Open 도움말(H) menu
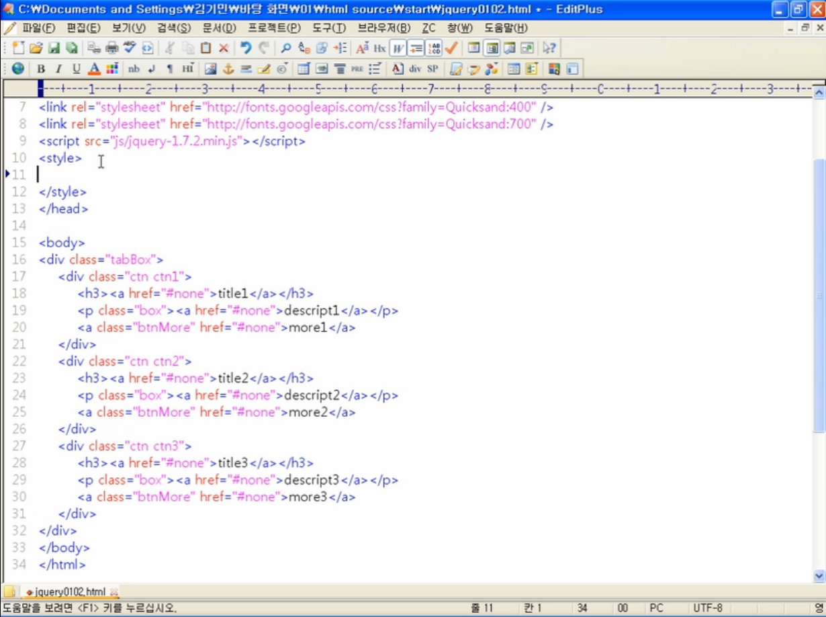826x617 pixels. point(506,28)
